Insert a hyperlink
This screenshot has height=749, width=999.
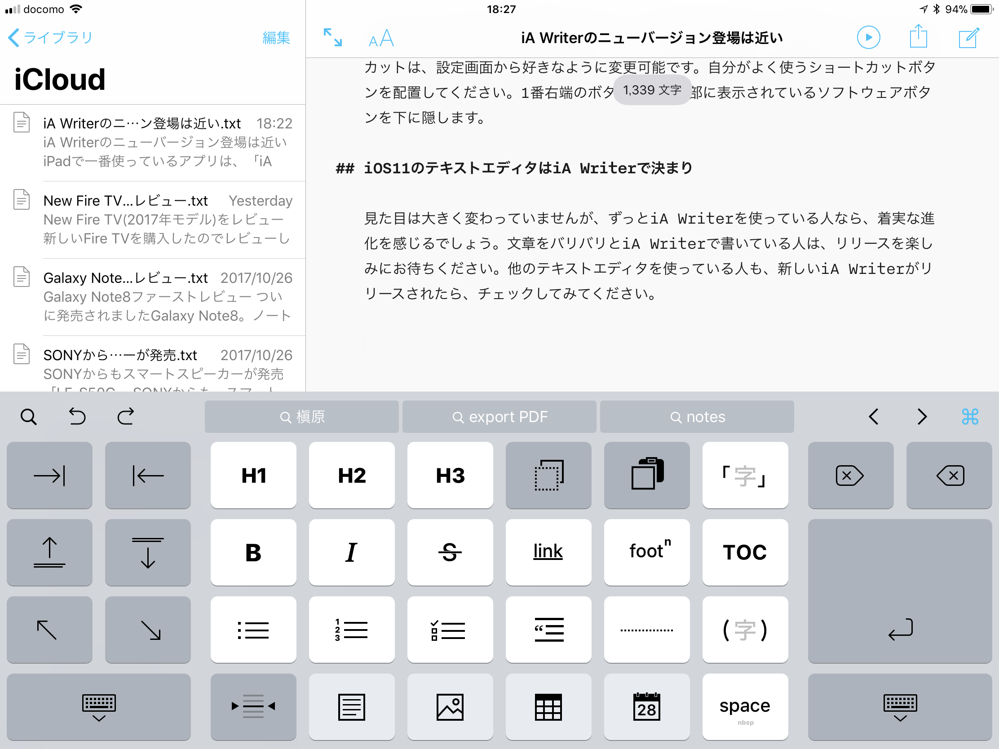tap(548, 551)
